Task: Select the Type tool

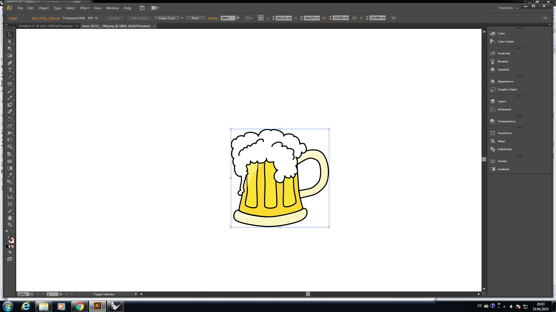Action: coord(10,70)
